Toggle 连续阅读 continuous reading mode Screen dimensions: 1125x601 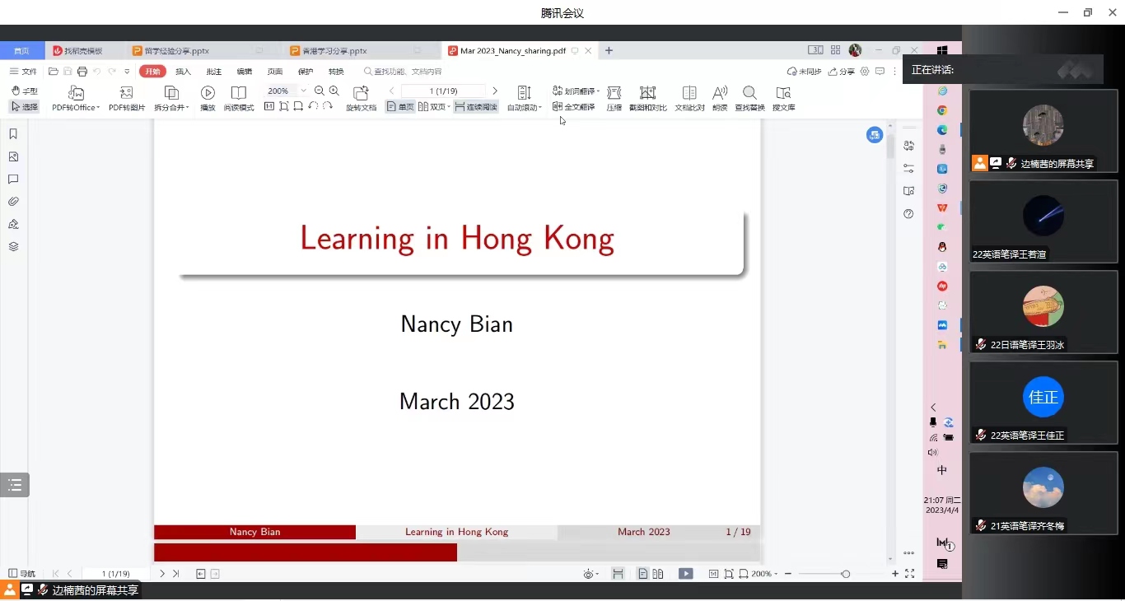pyautogui.click(x=476, y=107)
